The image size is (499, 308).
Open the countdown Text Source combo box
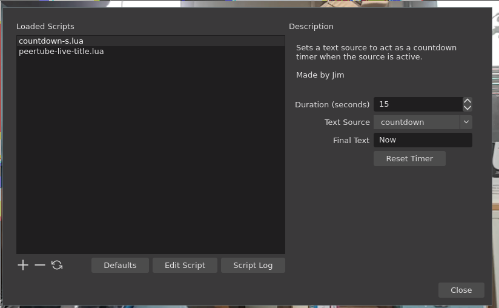[417, 122]
